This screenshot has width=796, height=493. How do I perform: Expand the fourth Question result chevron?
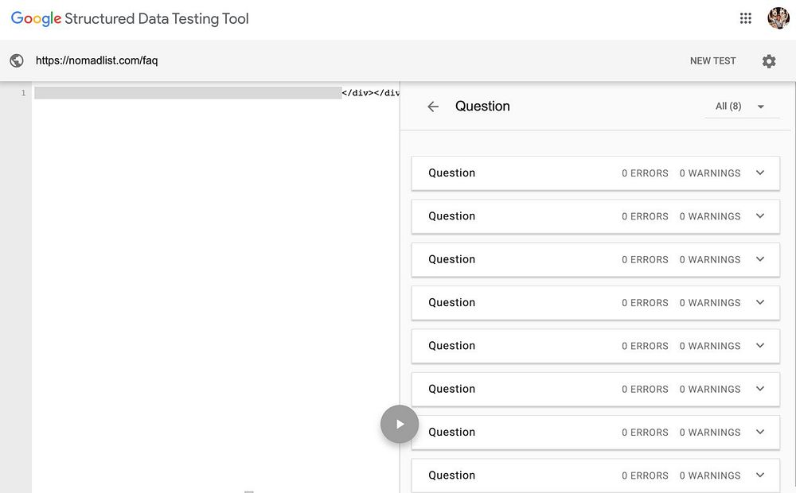pos(759,303)
